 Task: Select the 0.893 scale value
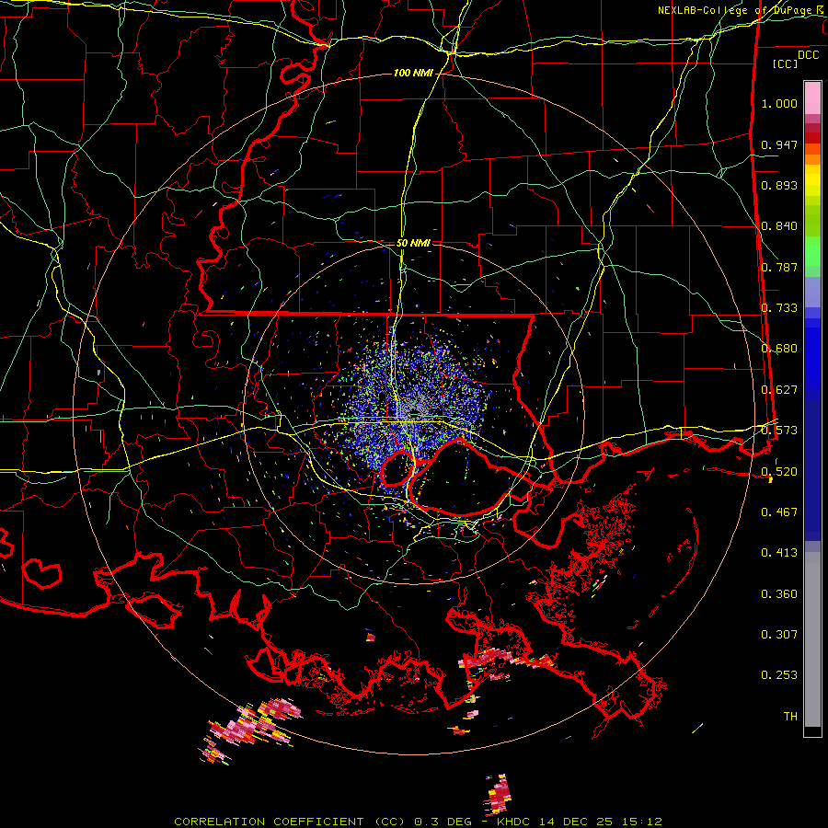point(779,185)
